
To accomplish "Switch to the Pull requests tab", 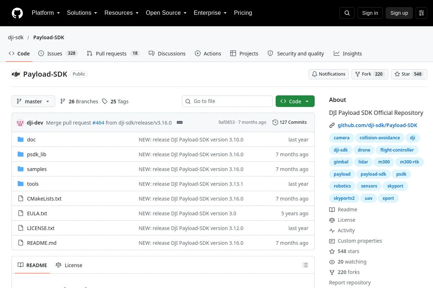I will [x=113, y=53].
